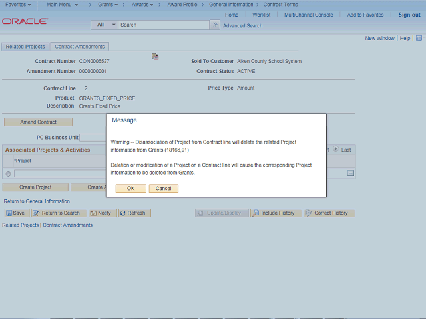Screen dimensions: 426x319
Task: Click the bottom Related Projects link
Action: (x=21, y=225)
